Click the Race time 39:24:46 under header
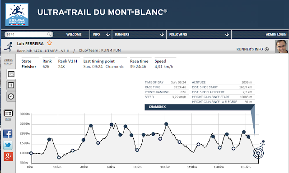 (138, 67)
